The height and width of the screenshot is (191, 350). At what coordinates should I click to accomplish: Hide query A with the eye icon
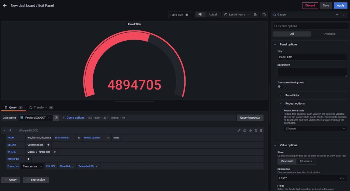[250, 131]
